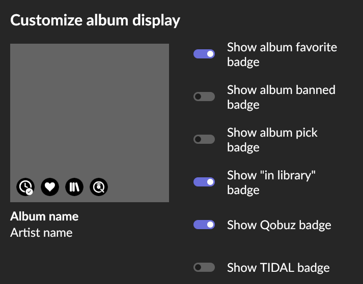This screenshot has width=363, height=284.
Task: Enable the TIDAL badge toggle
Action: point(204,267)
